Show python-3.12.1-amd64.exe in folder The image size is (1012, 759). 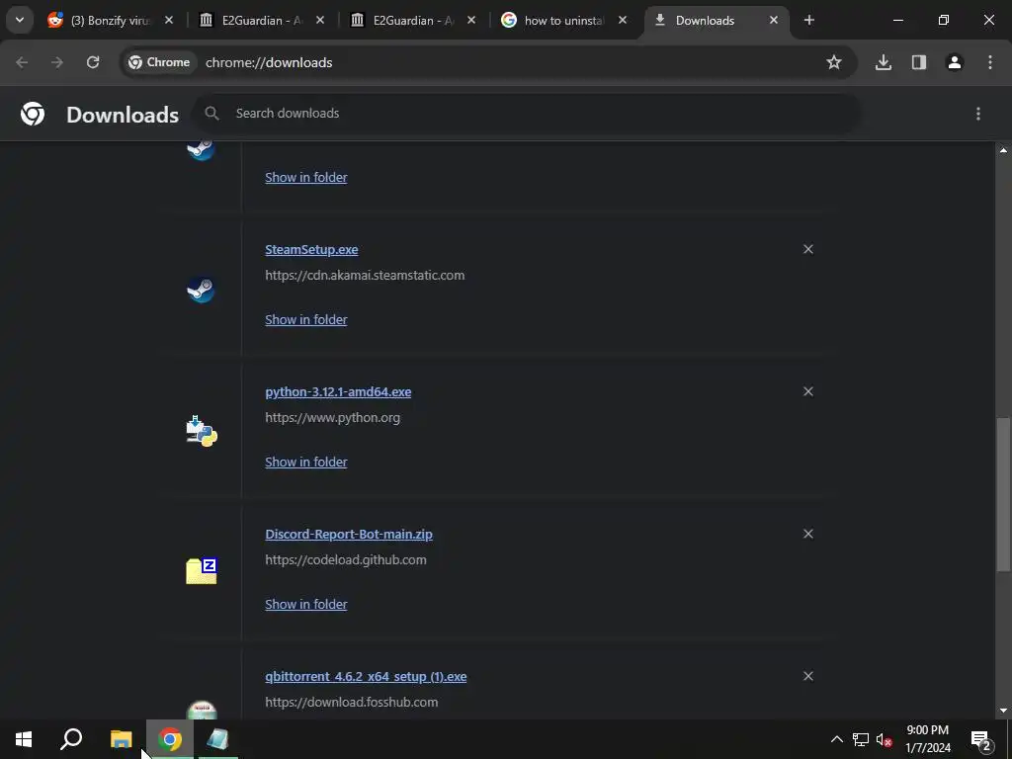306,463
